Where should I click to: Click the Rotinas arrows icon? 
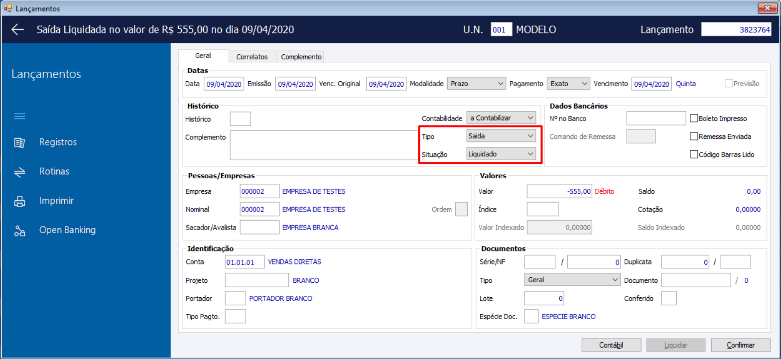coord(20,172)
